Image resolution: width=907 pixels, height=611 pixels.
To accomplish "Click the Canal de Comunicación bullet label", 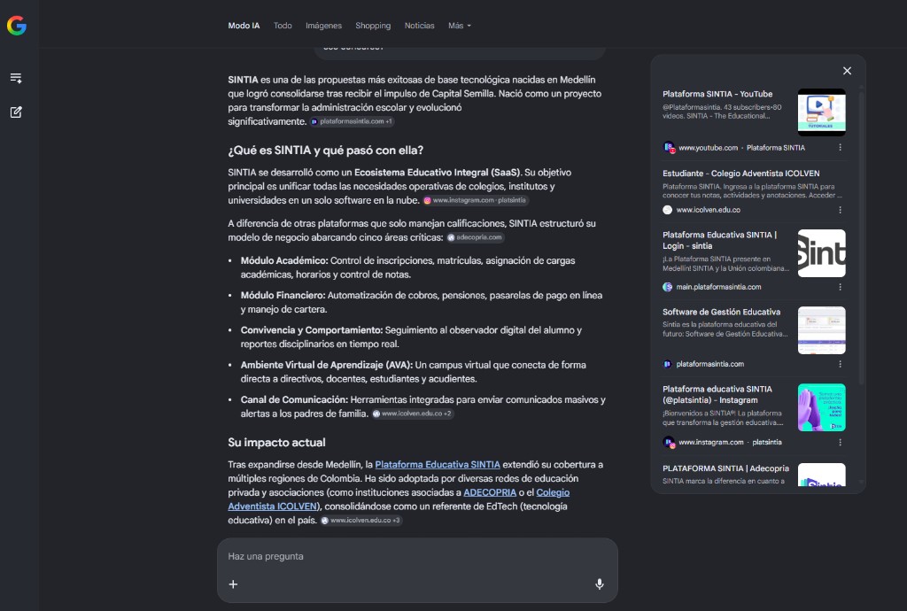I will [294, 399].
